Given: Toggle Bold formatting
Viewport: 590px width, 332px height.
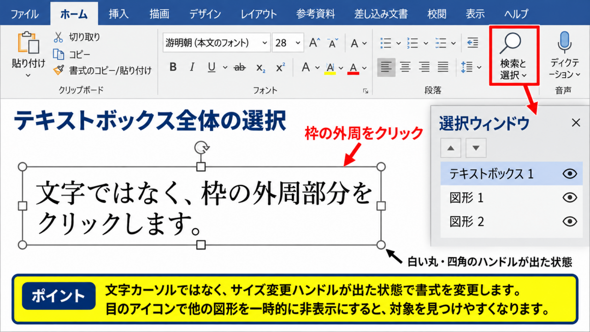Looking at the screenshot, I should (173, 67).
